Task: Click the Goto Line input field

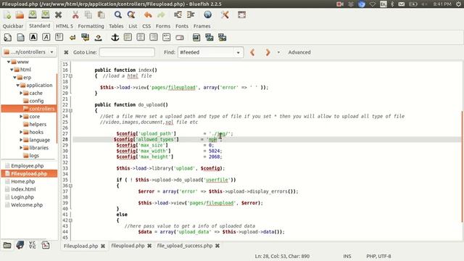Action: [x=127, y=52]
